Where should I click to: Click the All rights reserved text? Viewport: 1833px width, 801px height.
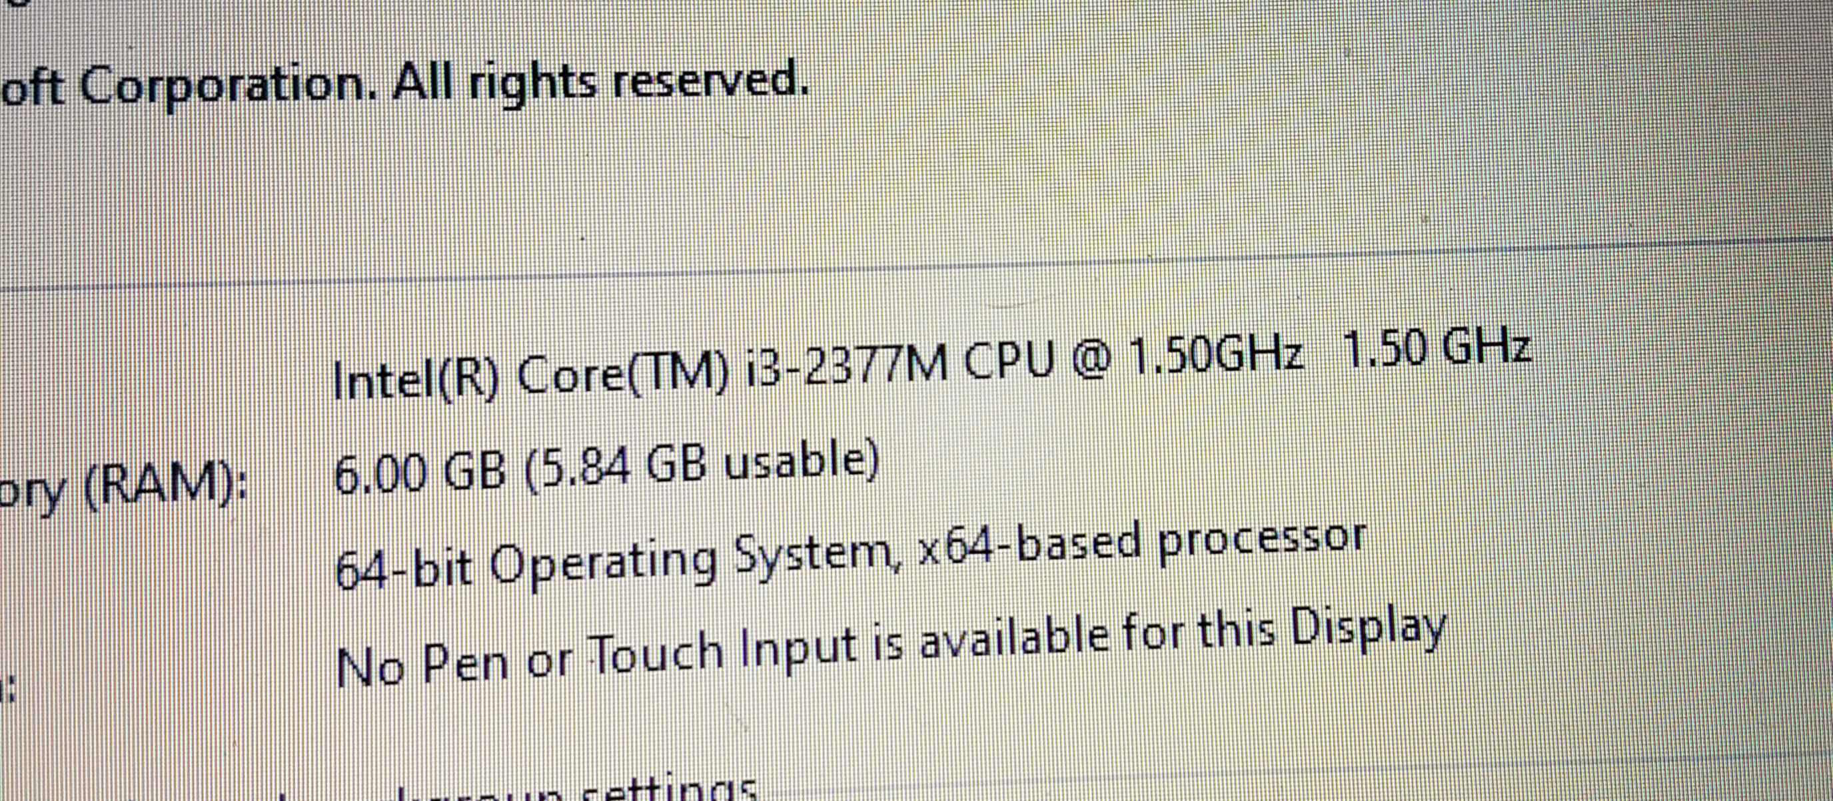coord(600,82)
